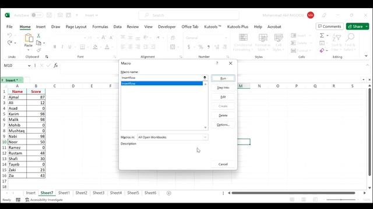The width and height of the screenshot is (373, 209).
Task: Switch to Sheet1 worksheet tab
Action: coord(64,193)
